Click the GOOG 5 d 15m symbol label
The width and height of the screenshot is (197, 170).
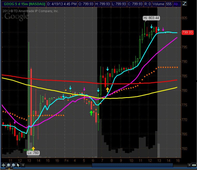tap(24, 4)
